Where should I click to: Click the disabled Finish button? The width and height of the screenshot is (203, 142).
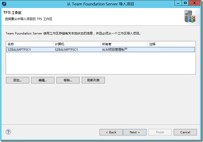160,132
